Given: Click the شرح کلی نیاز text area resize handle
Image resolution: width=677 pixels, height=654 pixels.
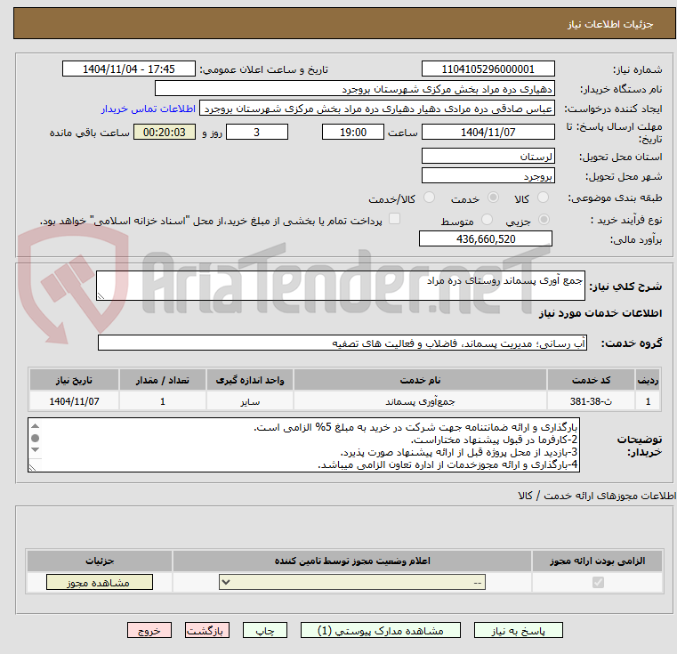Looking at the screenshot, I should pos(101,296).
